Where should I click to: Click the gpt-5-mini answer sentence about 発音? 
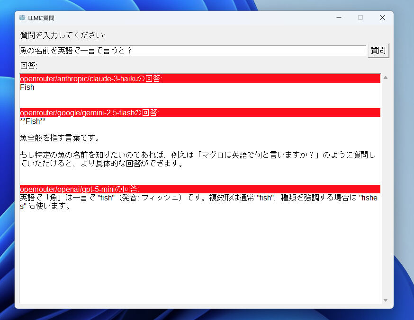[142, 198]
